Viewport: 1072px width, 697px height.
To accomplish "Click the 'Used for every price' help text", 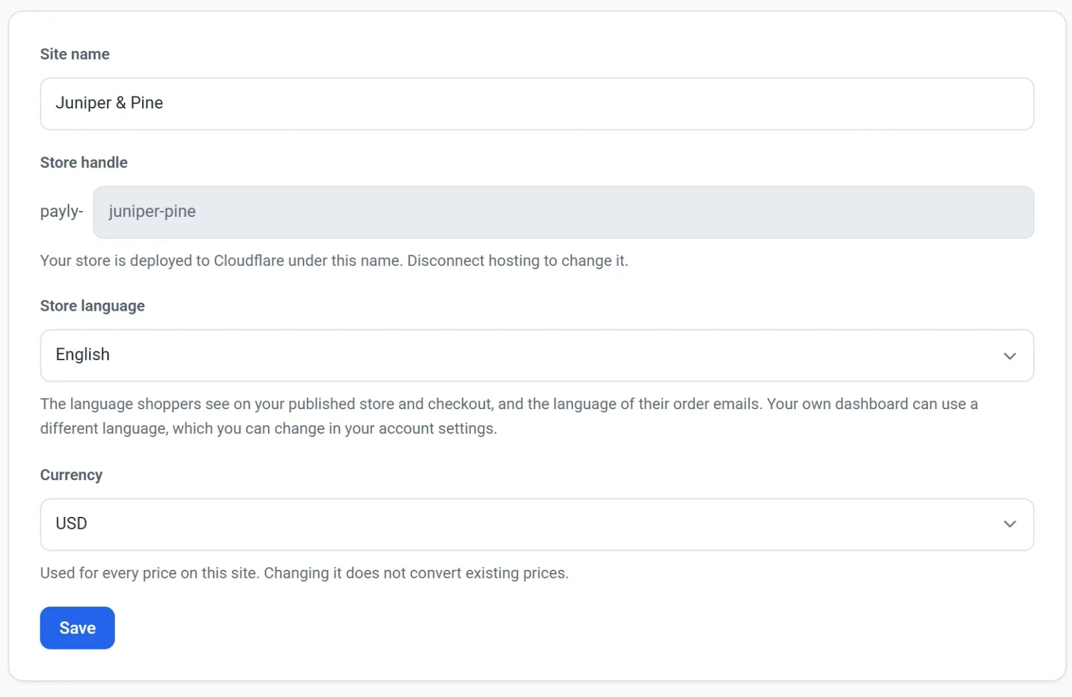I will (304, 573).
